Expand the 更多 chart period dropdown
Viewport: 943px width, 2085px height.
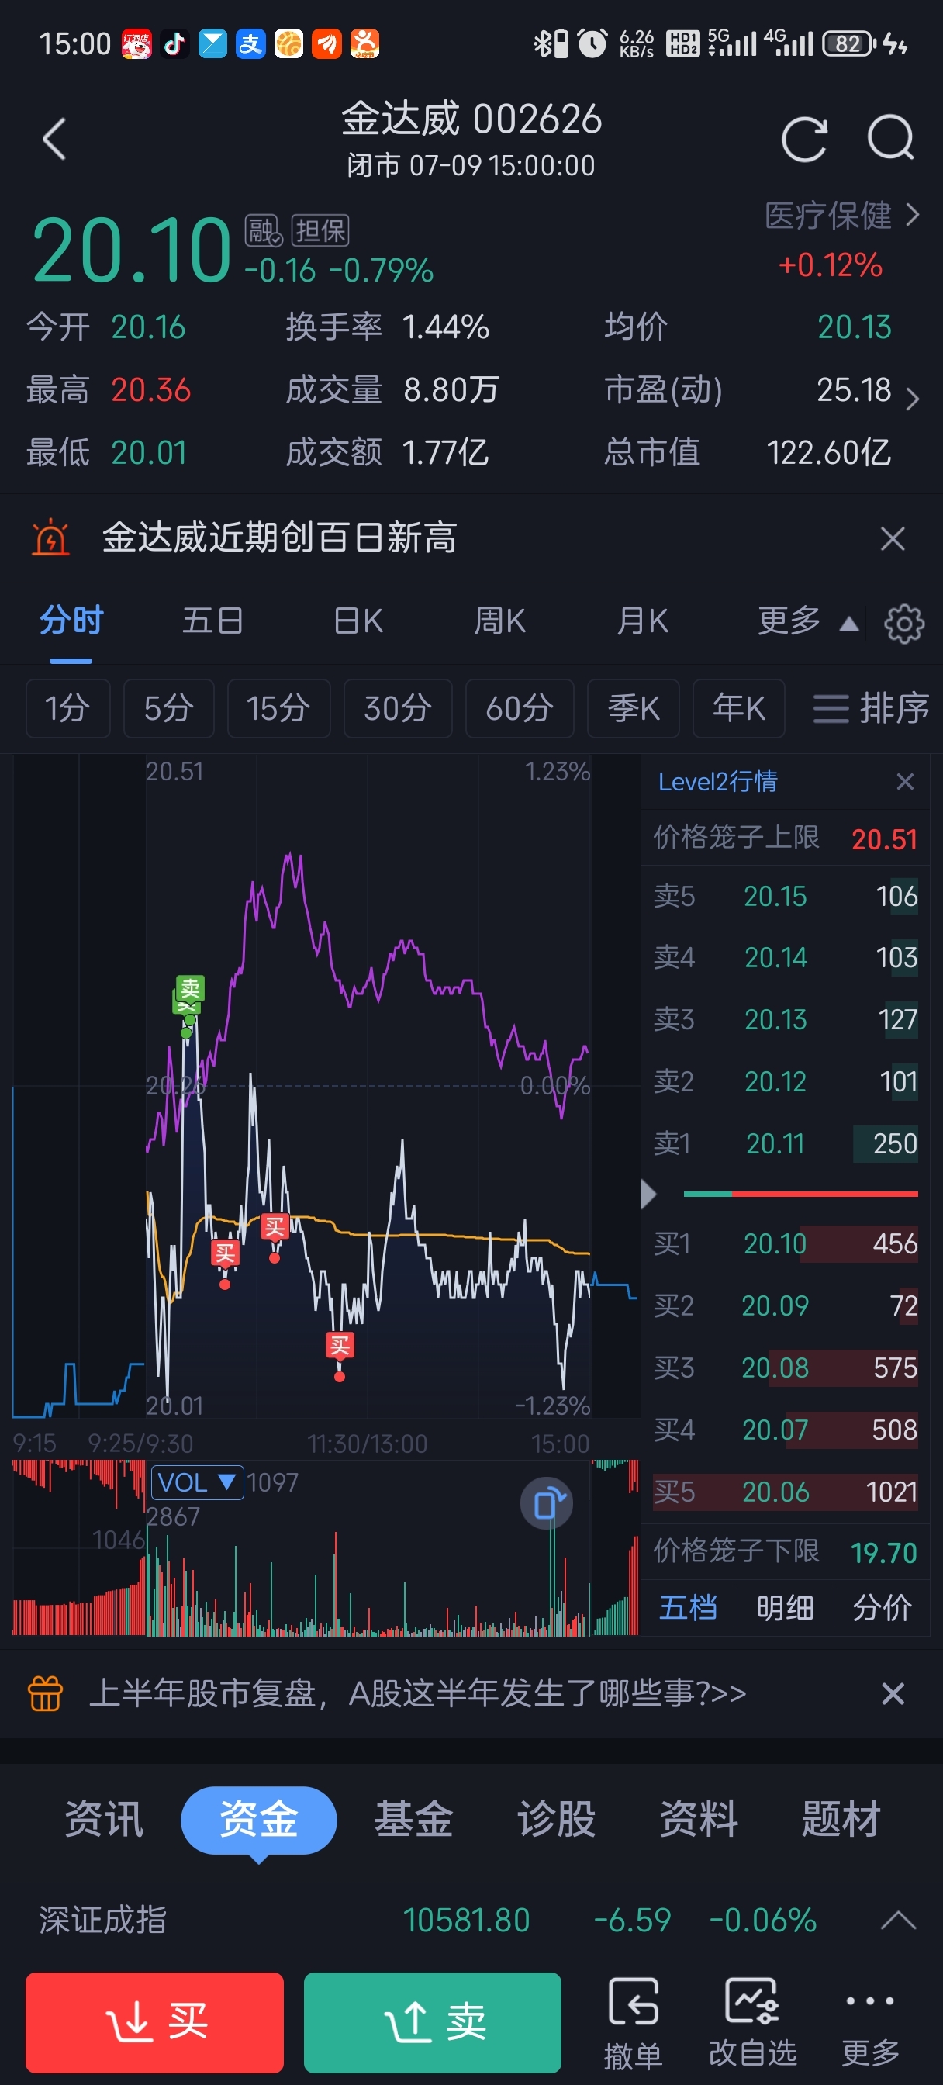click(x=807, y=621)
